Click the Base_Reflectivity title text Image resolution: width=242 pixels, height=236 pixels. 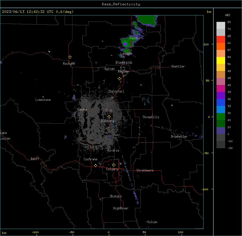[121, 4]
